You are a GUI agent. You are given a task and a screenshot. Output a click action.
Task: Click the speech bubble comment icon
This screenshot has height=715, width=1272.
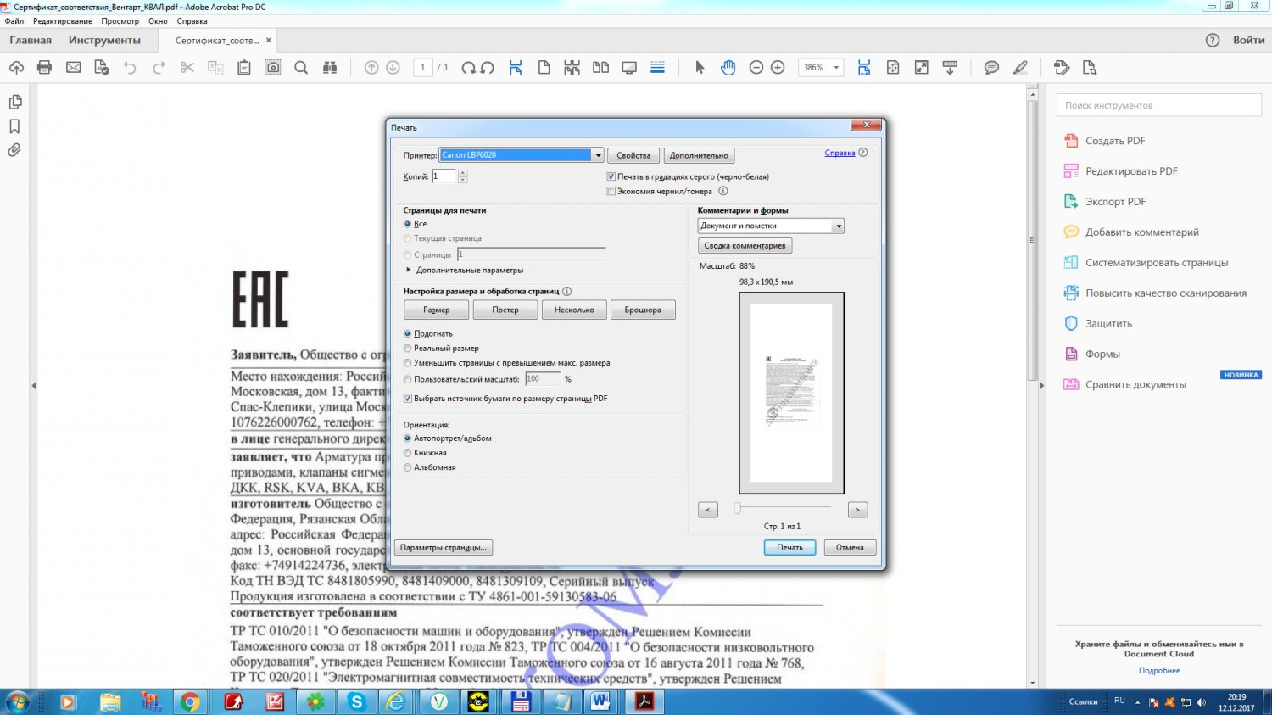(x=991, y=68)
